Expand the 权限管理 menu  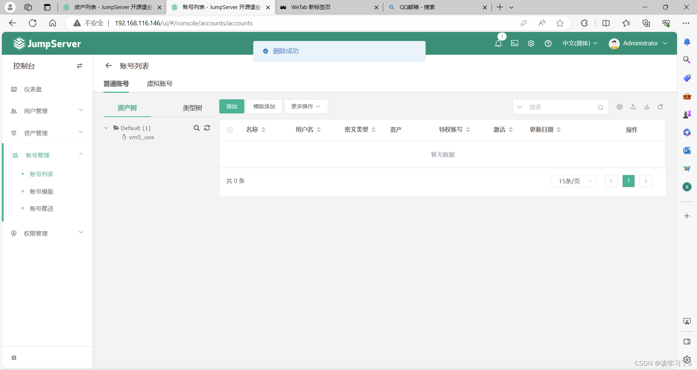pos(47,233)
